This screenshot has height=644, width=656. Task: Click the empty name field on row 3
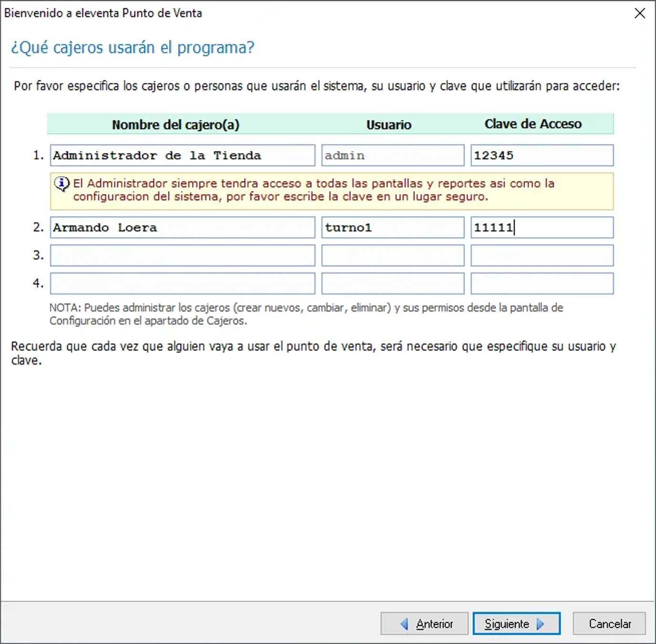(x=183, y=255)
